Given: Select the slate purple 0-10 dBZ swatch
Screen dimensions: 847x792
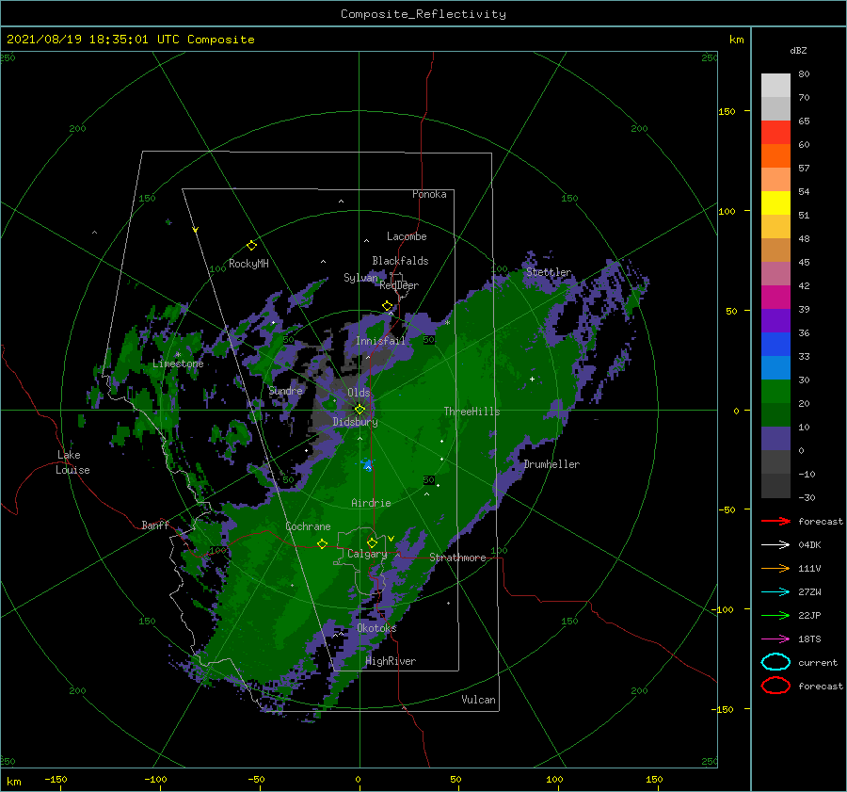Looking at the screenshot, I should (x=775, y=439).
